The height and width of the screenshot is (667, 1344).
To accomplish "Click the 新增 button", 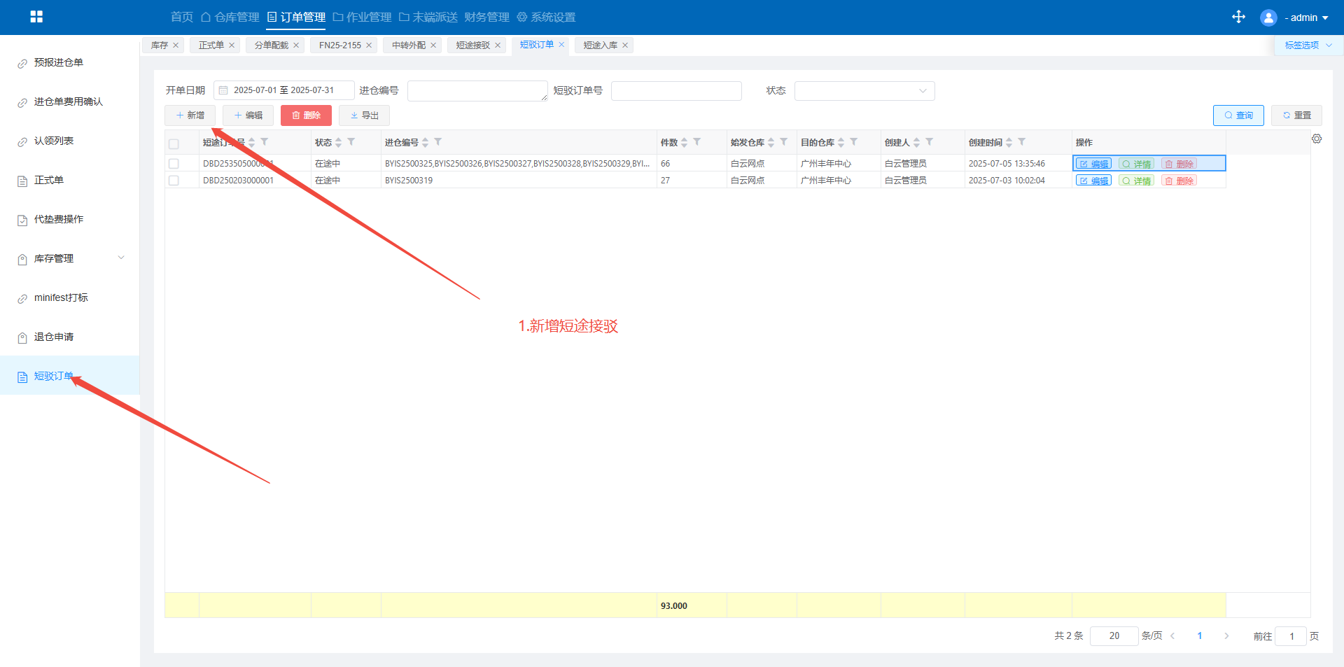I will pos(190,115).
